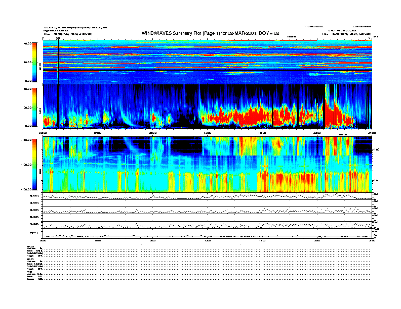Click the bottom line plot above the lower time axis
The image size is (401, 309).
[x=208, y=234]
